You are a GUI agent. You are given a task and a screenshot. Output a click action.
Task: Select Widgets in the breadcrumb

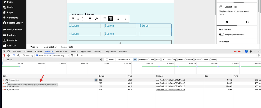pos(34,47)
